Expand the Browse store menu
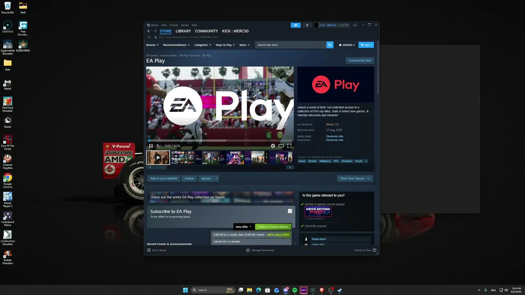 (x=152, y=45)
